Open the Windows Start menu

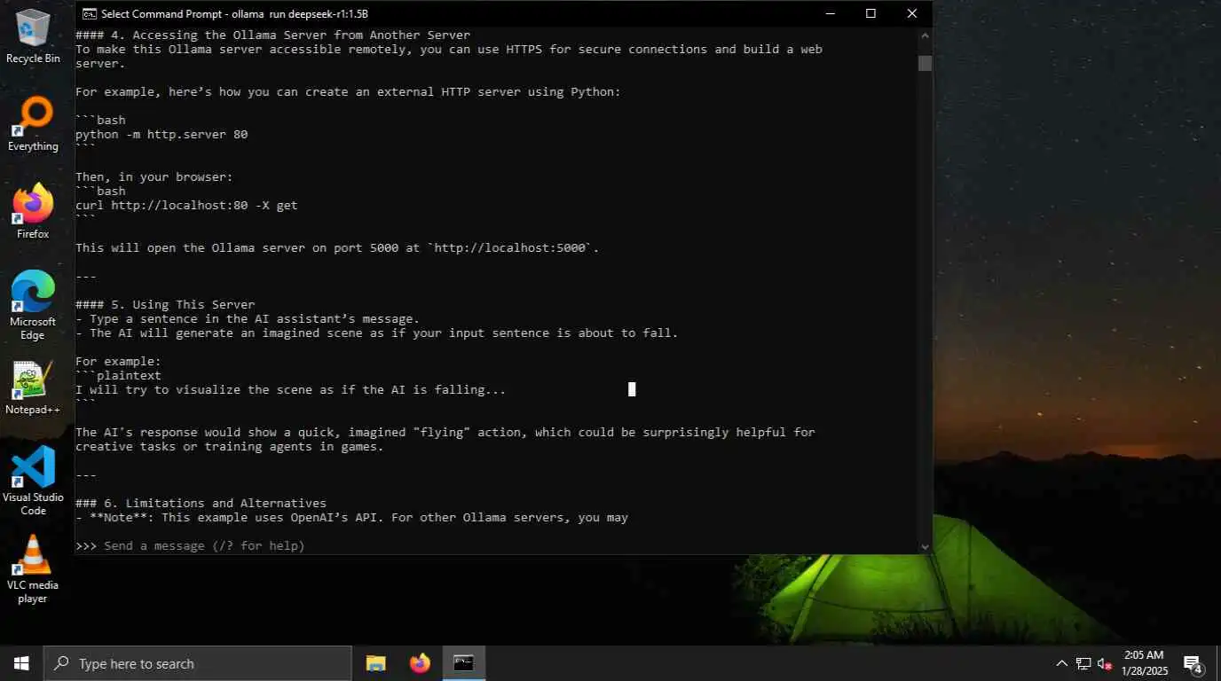tap(21, 663)
